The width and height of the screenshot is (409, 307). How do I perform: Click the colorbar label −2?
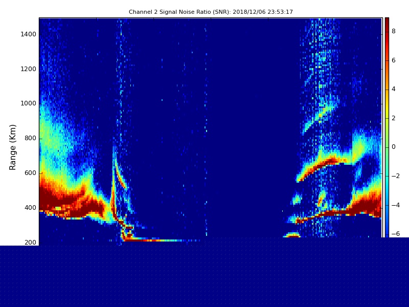coord(396,176)
